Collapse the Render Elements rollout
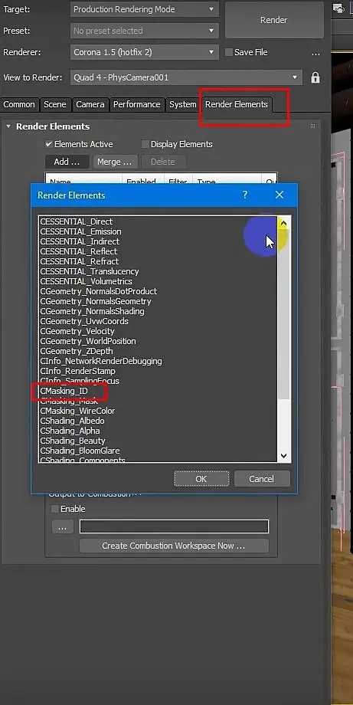The width and height of the screenshot is (353, 705). click(8, 126)
